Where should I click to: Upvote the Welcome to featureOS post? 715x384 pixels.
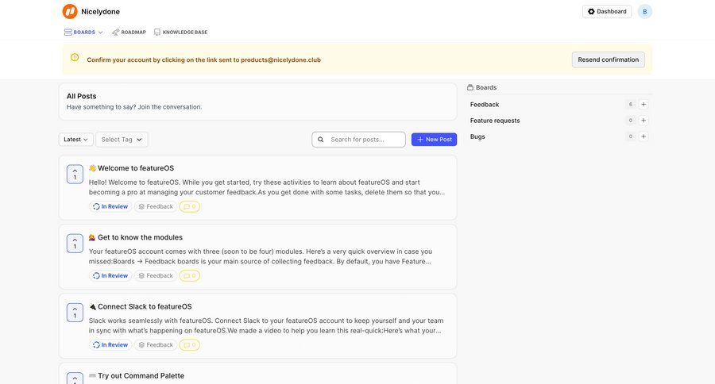pos(75,174)
